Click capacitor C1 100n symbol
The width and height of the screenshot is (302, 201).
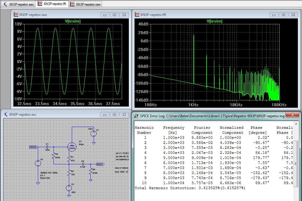[47, 147]
